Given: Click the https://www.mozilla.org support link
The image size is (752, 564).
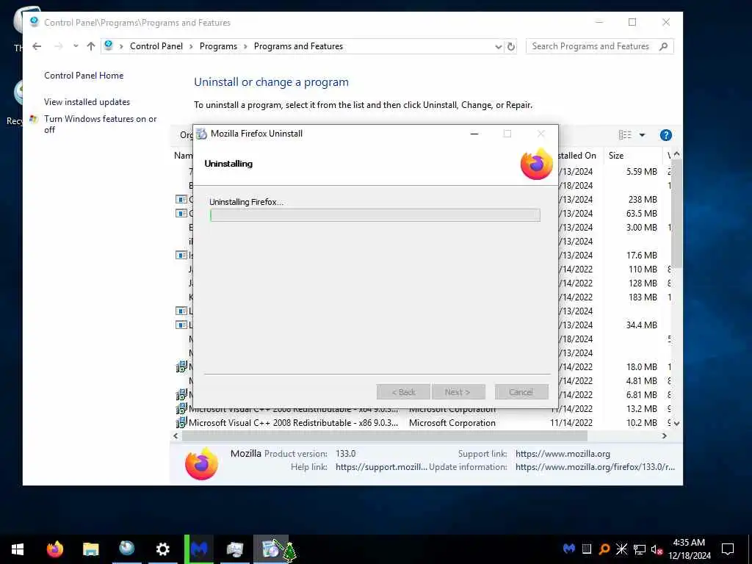Looking at the screenshot, I should 563,454.
